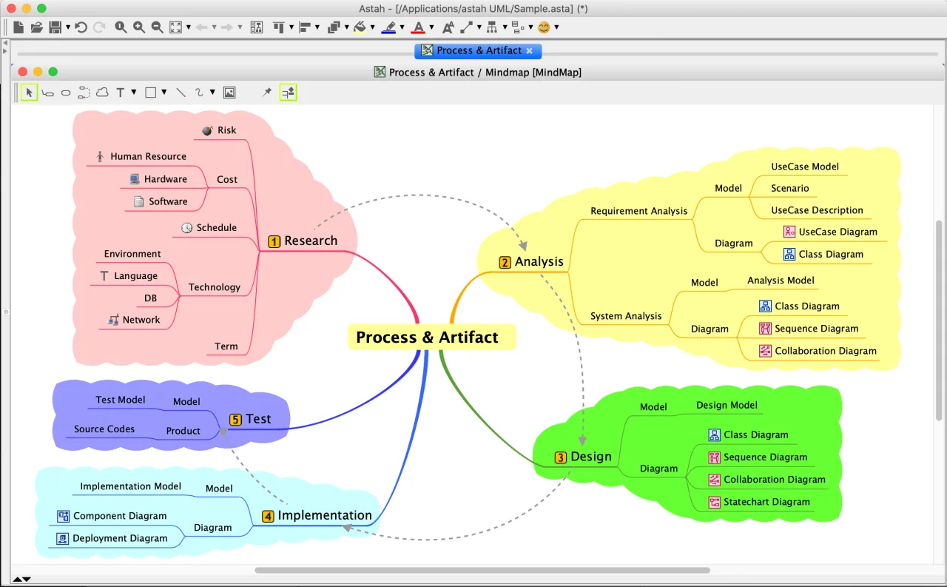This screenshot has height=587, width=947.
Task: Pick the cloud boundary tool
Action: [103, 93]
